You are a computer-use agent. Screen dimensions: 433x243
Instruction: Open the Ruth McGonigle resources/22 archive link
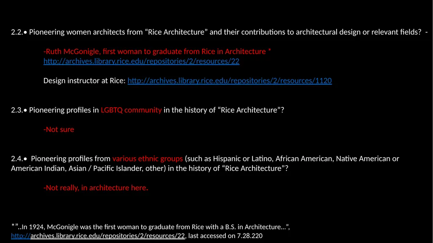(141, 61)
